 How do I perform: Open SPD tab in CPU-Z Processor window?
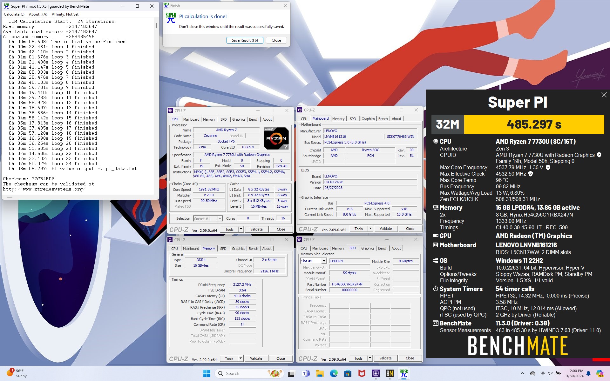coord(224,119)
